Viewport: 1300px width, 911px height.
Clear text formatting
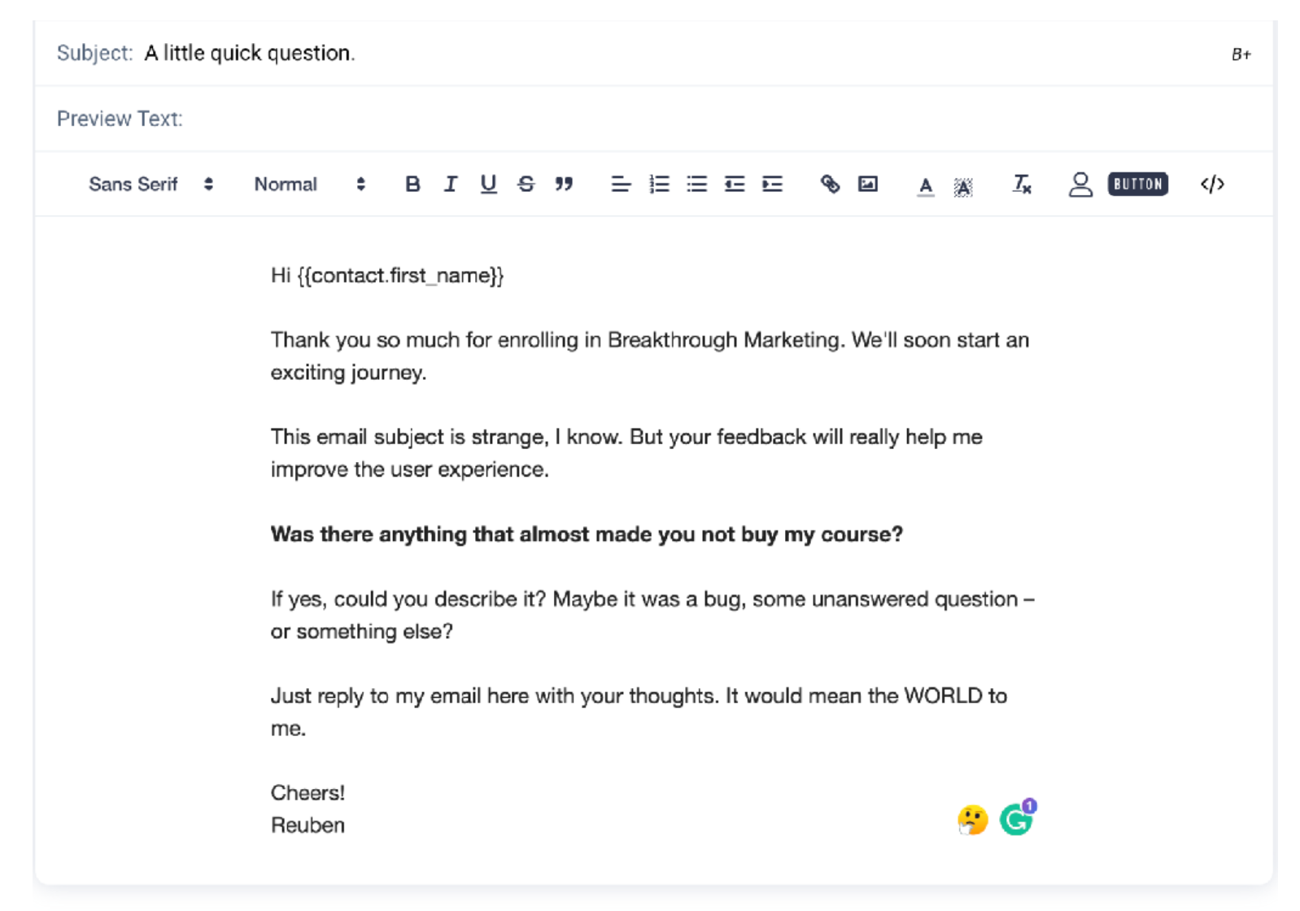[x=1022, y=185]
